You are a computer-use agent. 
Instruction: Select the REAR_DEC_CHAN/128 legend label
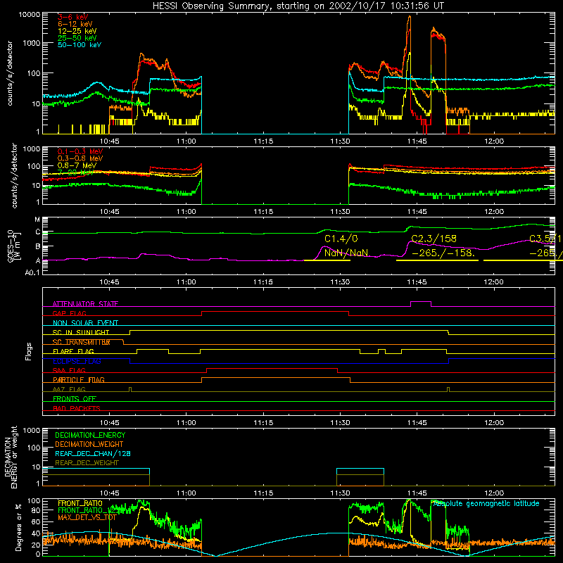[x=93, y=453]
